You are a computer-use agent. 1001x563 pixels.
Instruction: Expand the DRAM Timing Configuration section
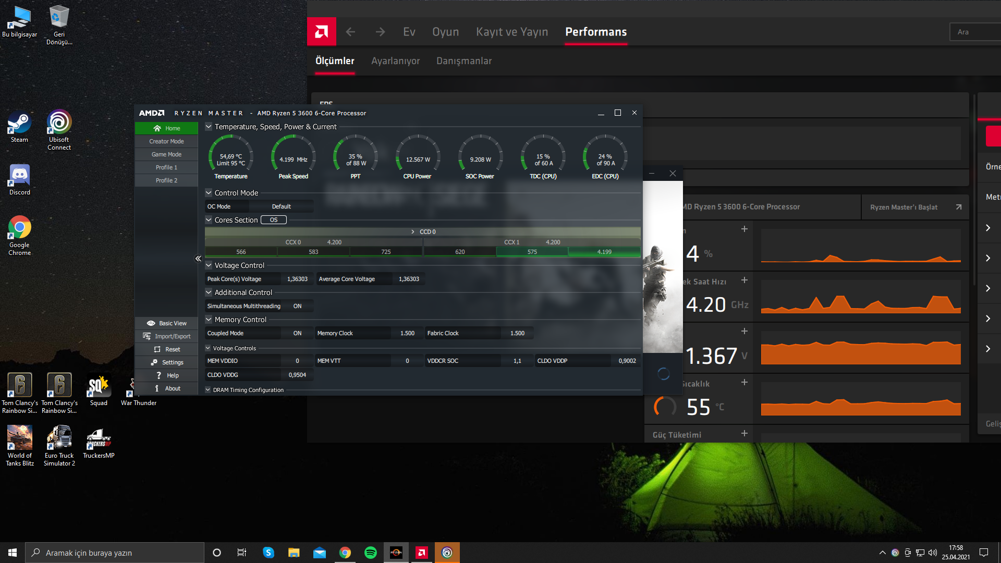[x=208, y=390]
